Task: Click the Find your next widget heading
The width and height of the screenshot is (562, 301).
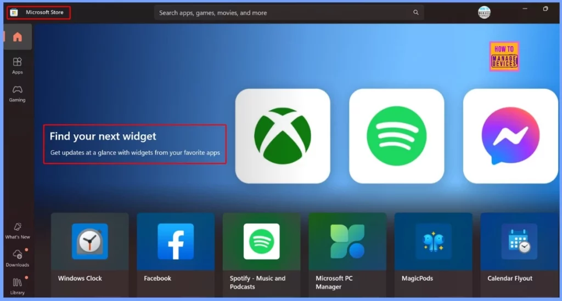Action: tap(103, 136)
